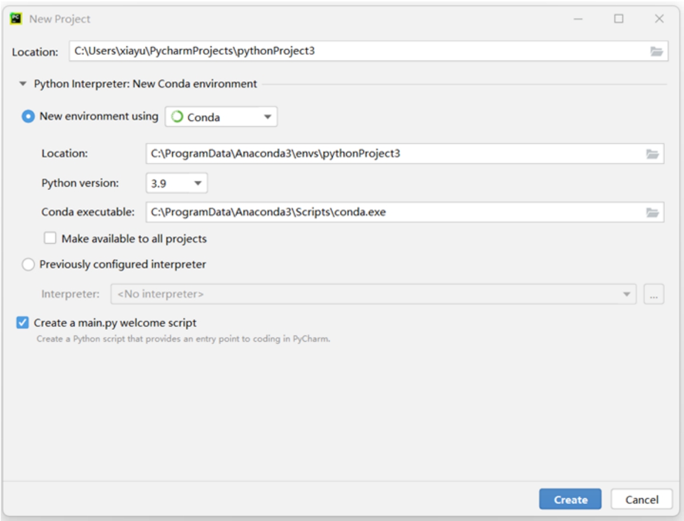Maximize the New Project dialog
The image size is (684, 521).
coord(618,19)
